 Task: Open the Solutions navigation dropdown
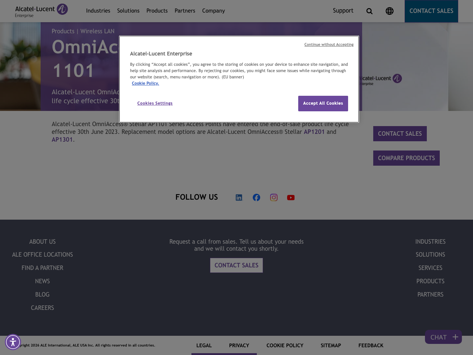pos(128,10)
